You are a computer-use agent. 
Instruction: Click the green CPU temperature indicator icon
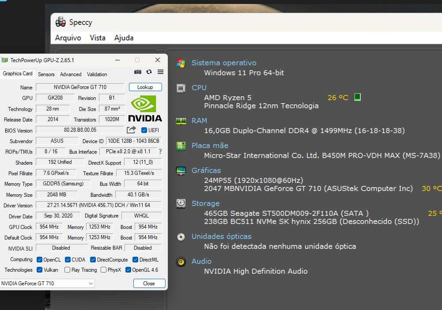click(x=357, y=97)
